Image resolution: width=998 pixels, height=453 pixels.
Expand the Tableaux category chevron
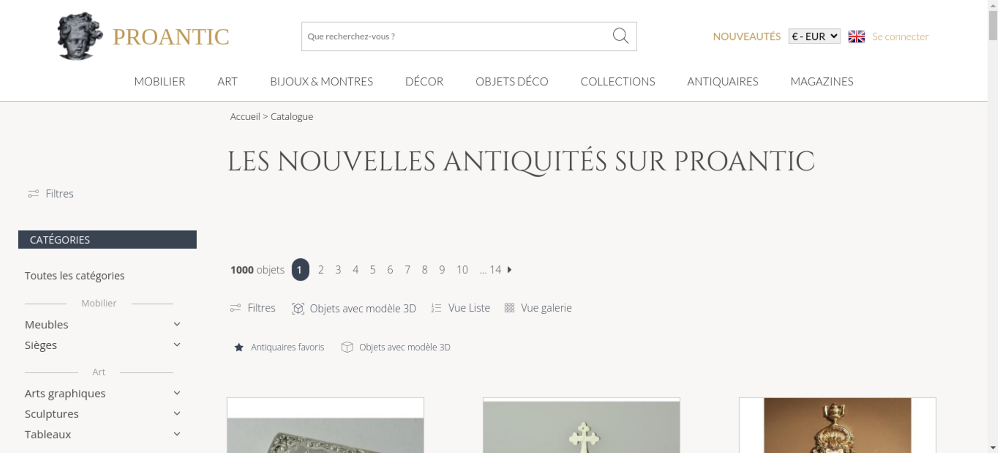coord(177,434)
